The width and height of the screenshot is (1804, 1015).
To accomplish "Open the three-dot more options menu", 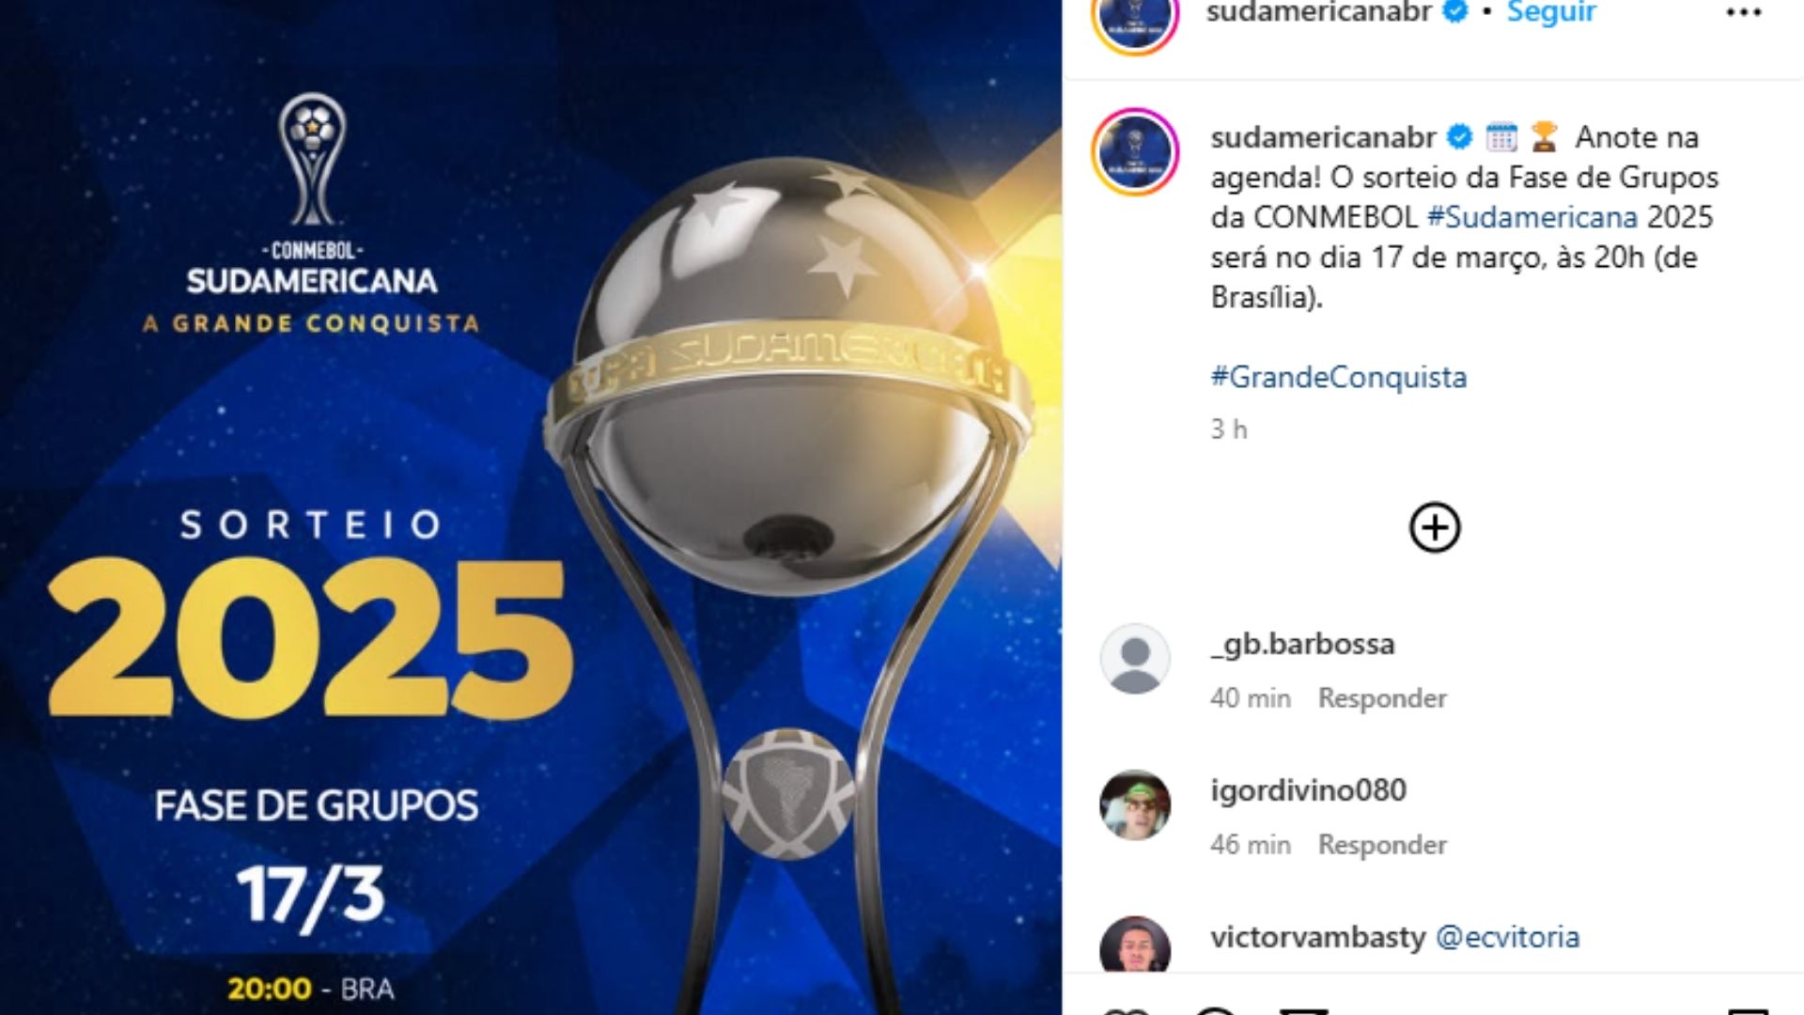I will pyautogui.click(x=1743, y=13).
